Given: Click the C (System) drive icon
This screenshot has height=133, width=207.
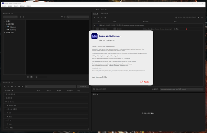Looking at the screenshot, I should pos(8,27).
